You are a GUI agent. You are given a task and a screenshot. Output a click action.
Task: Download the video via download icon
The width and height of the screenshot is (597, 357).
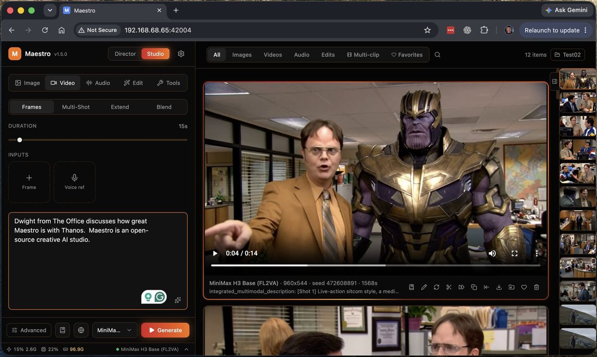(x=499, y=287)
